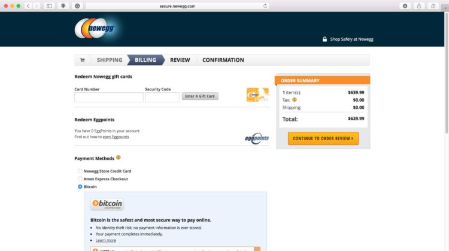Click the ORDER SUMMARY header
The width and height of the screenshot is (449, 251).
pos(323,80)
